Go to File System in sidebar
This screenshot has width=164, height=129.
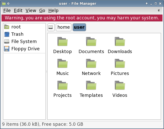pos(24,41)
